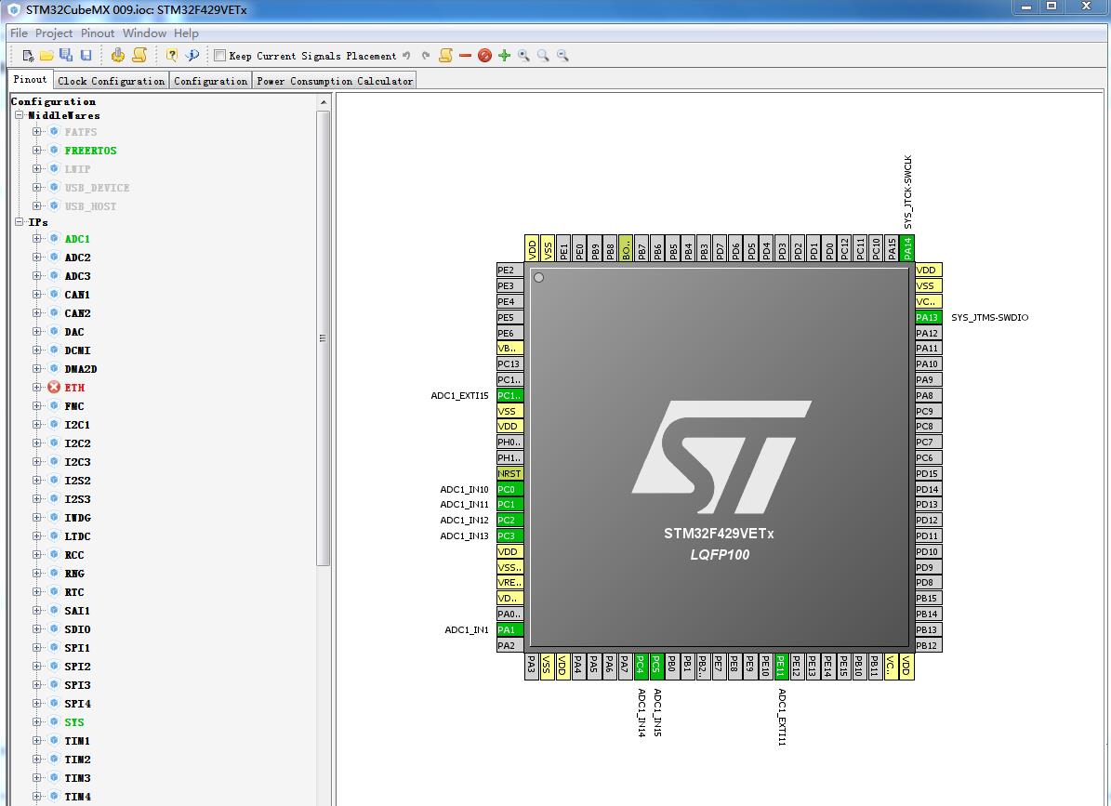Expand the SPI1 tree node
This screenshot has height=806, width=1111.
pos(37,647)
